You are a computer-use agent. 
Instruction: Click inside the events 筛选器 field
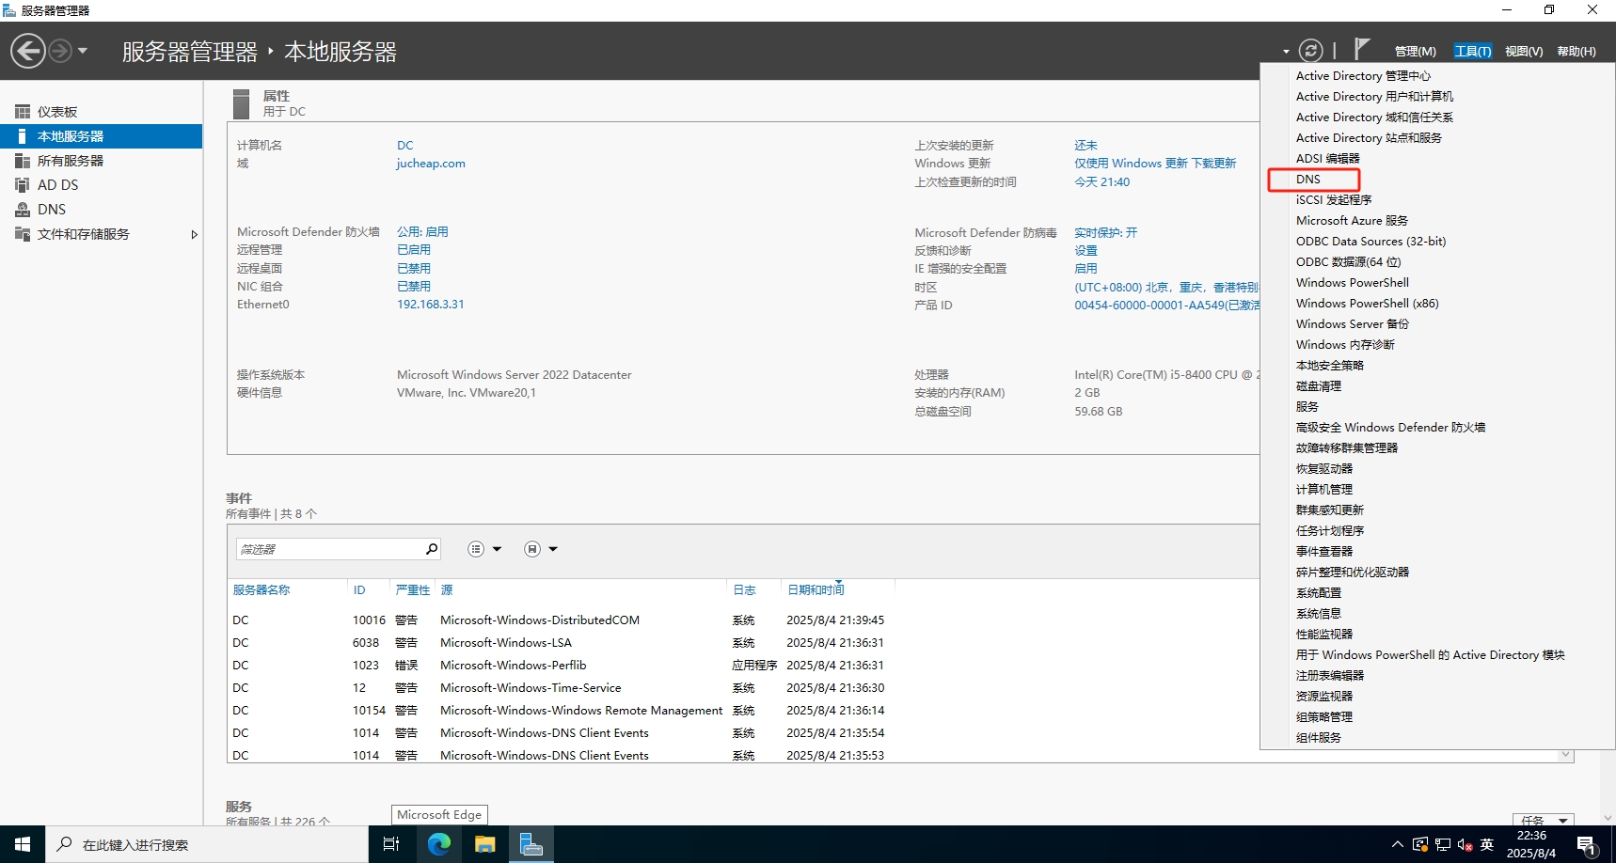coord(328,549)
